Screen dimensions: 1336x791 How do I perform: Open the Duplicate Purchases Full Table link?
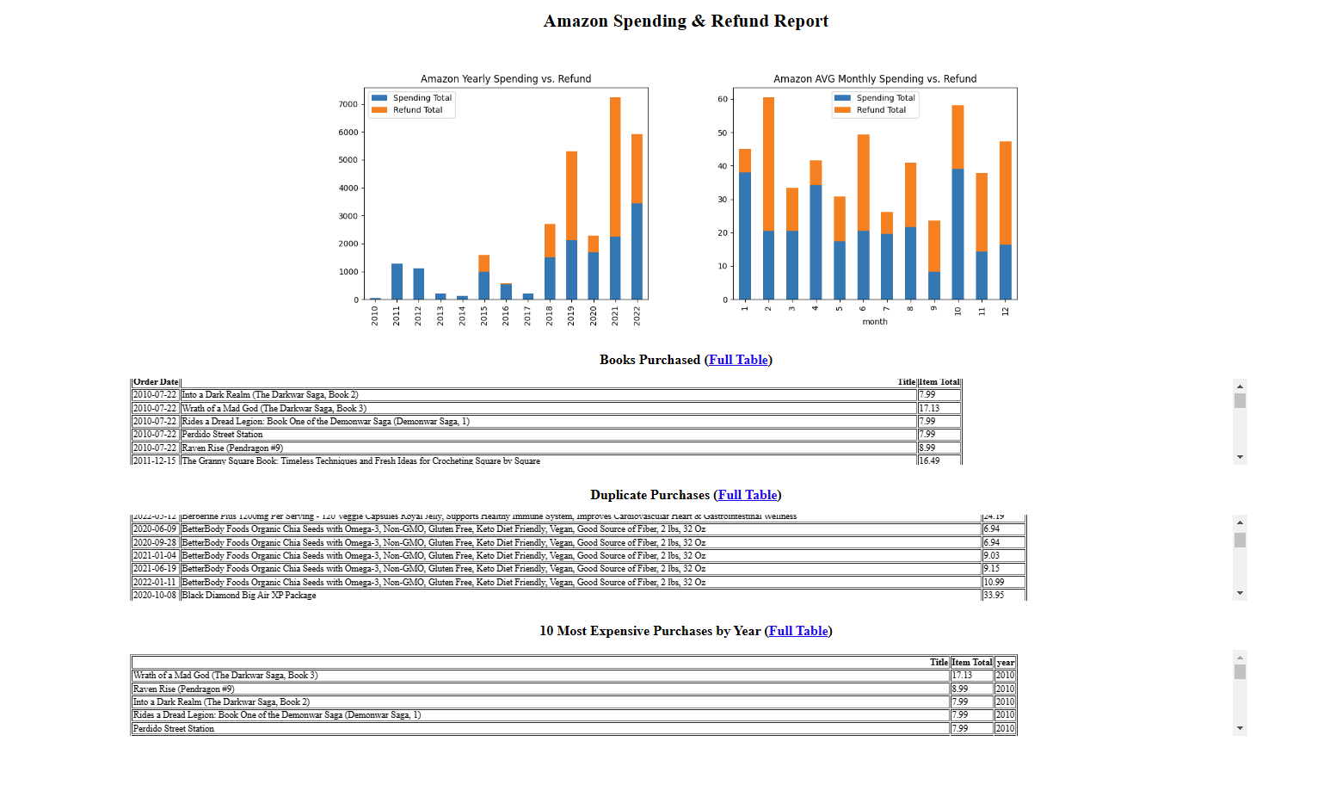(748, 495)
